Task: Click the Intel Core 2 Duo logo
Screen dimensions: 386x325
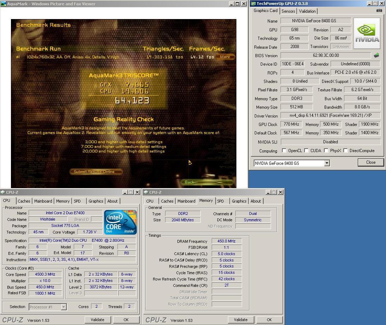Action: tap(120, 222)
